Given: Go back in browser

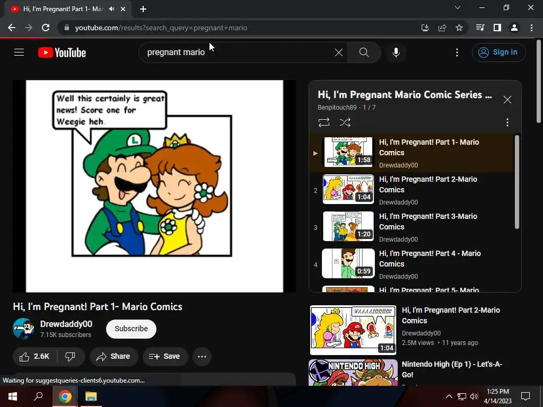Looking at the screenshot, I should 12,28.
